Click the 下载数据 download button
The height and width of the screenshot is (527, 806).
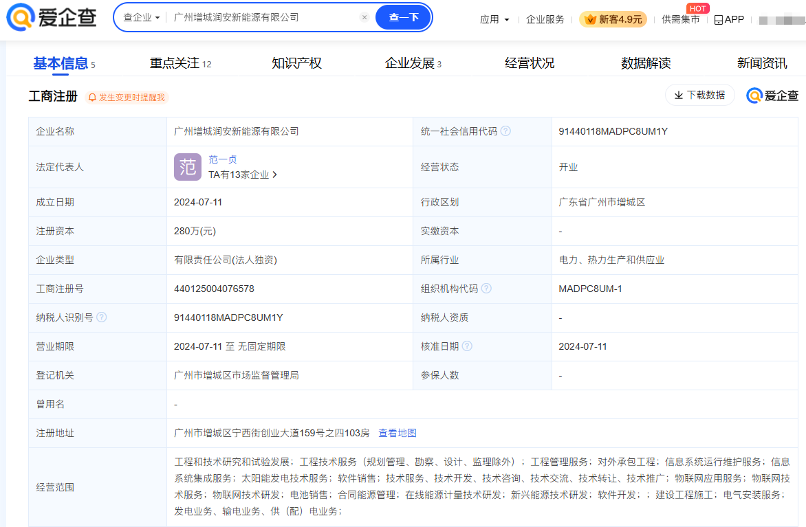[x=699, y=95]
